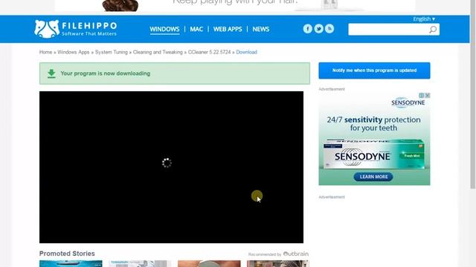Click the loading video player area
The image size is (476, 267).
click(x=171, y=167)
